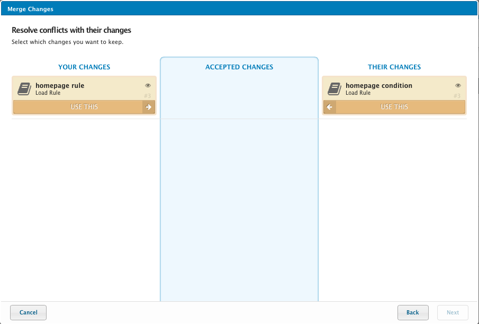The image size is (479, 324).
Task: Select the THEIR CHANGES column header
Action: point(394,67)
